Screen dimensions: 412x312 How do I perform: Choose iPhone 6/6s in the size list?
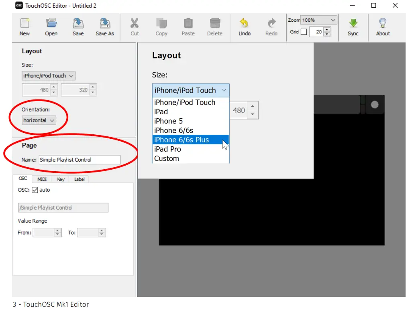(x=191, y=130)
